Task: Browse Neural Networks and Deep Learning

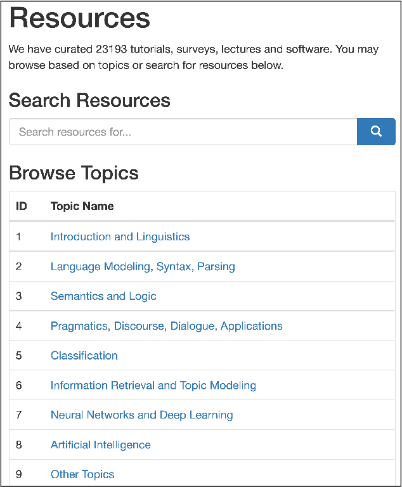Action: pyautogui.click(x=141, y=415)
